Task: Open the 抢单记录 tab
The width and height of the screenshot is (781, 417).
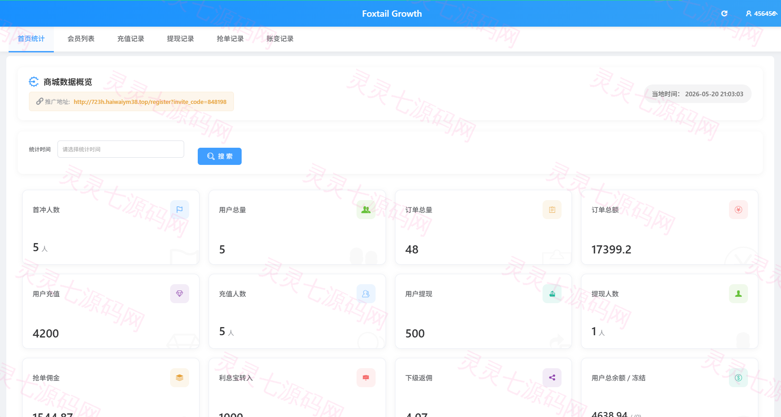Action: point(230,39)
